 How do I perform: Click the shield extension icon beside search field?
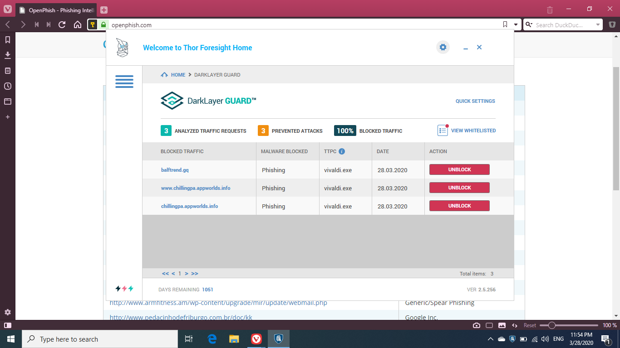[x=612, y=25]
